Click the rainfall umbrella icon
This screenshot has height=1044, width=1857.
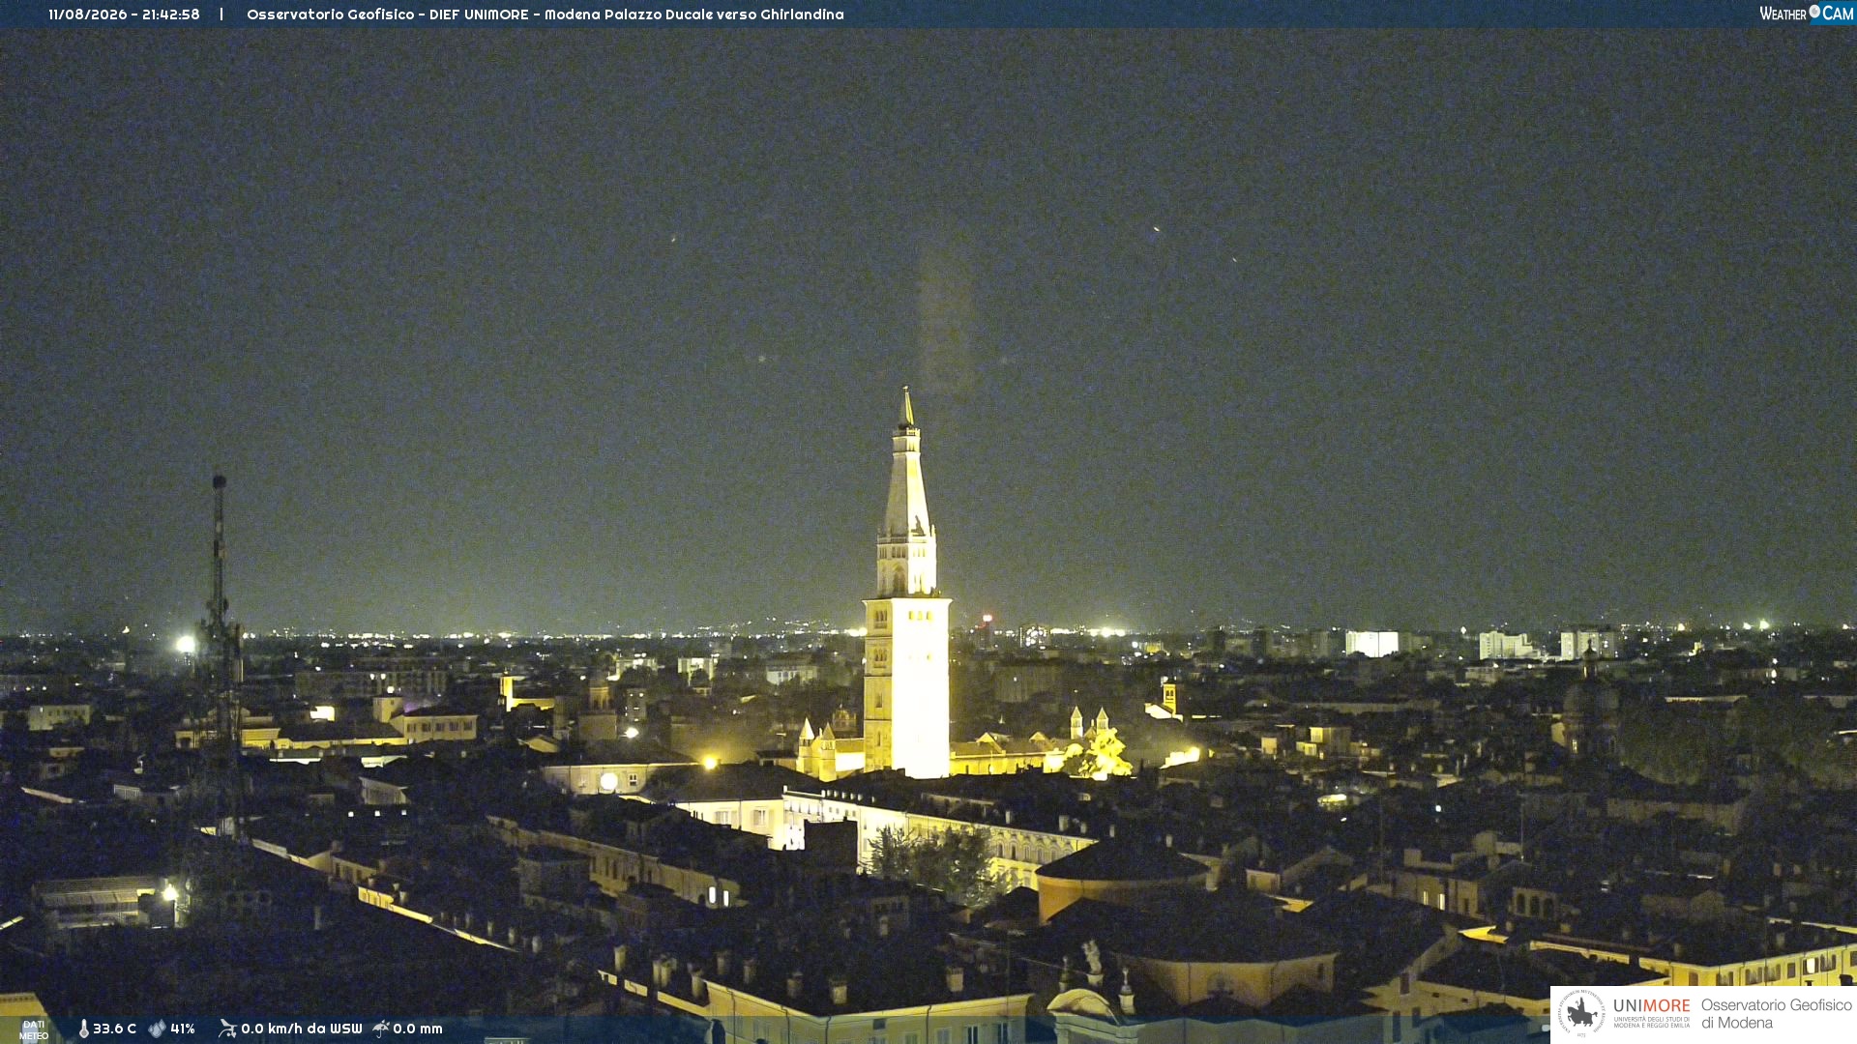pos(381,1029)
